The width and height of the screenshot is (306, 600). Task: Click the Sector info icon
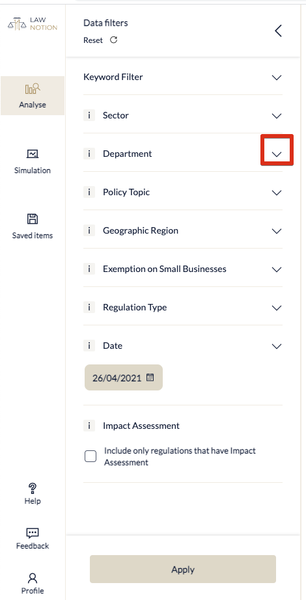click(89, 115)
